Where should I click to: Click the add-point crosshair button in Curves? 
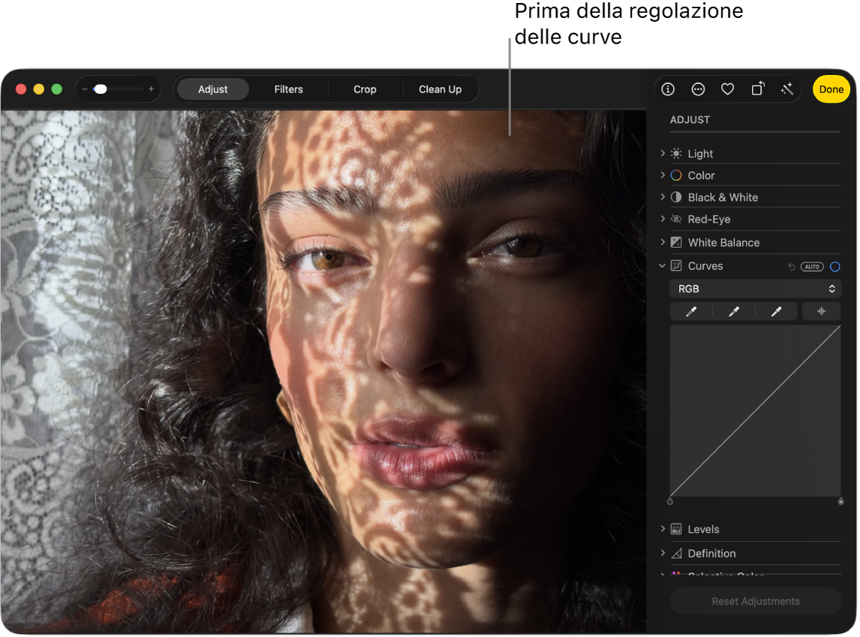pyautogui.click(x=821, y=311)
